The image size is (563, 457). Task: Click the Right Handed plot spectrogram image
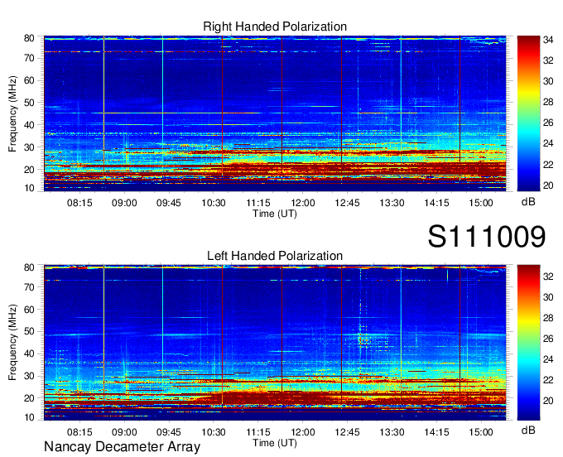275,113
